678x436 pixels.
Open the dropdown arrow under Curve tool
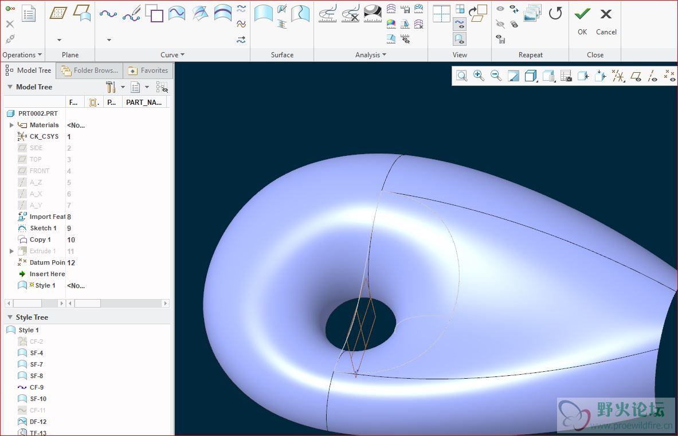[109, 40]
